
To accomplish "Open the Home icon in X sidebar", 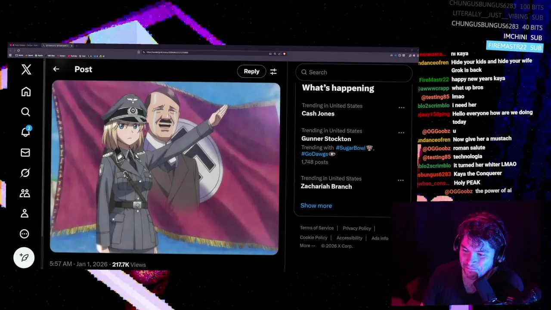I will (x=26, y=92).
